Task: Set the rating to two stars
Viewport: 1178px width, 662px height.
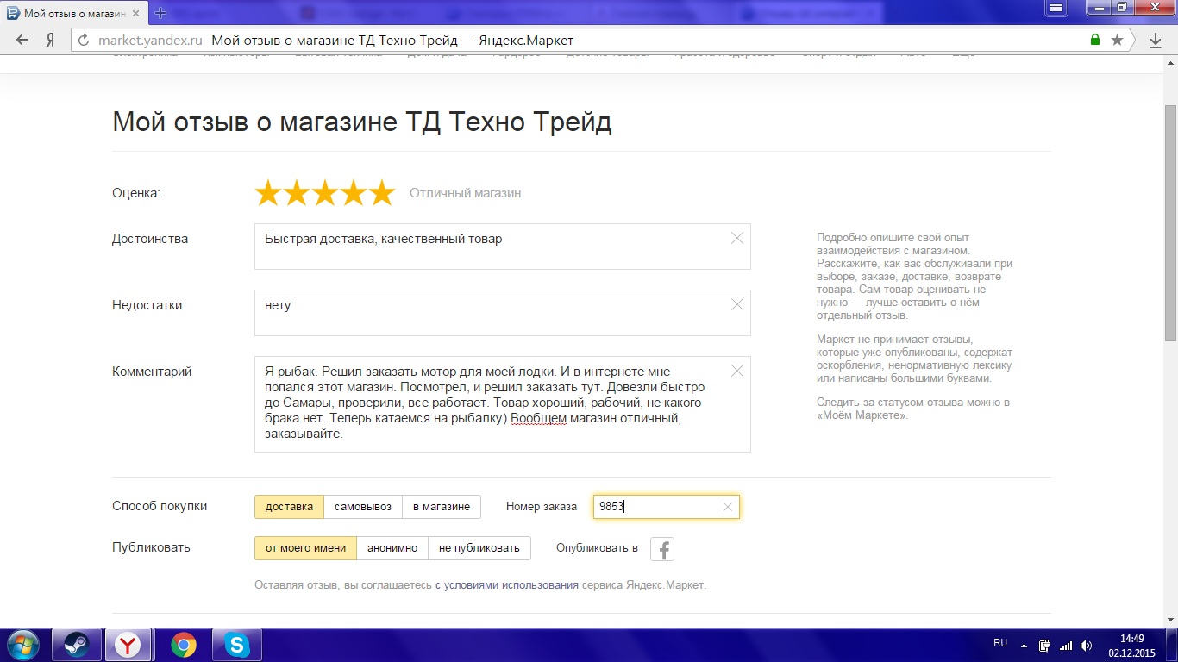Action: (x=297, y=193)
